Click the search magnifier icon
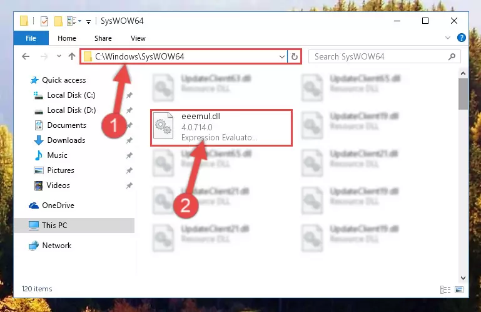Screen dimensions: 481x312 click(452, 56)
